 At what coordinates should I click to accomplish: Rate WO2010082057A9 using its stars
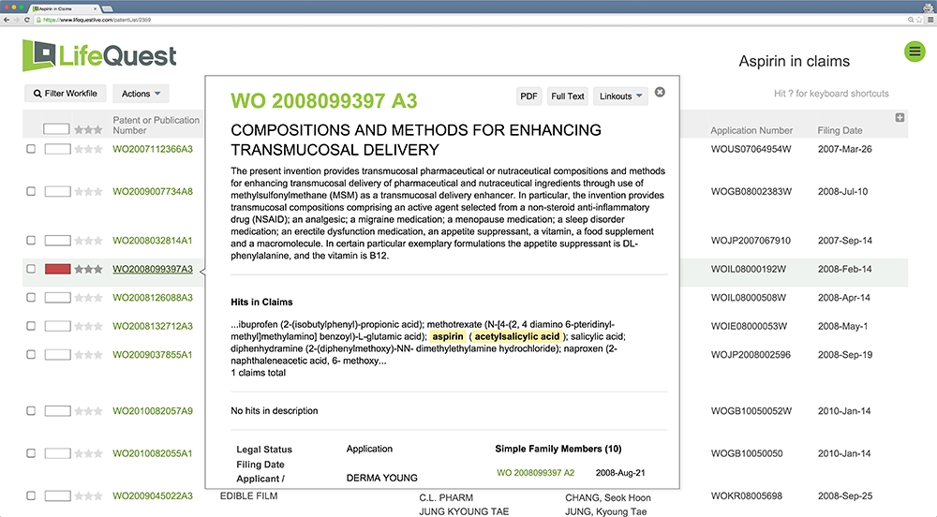tap(88, 411)
